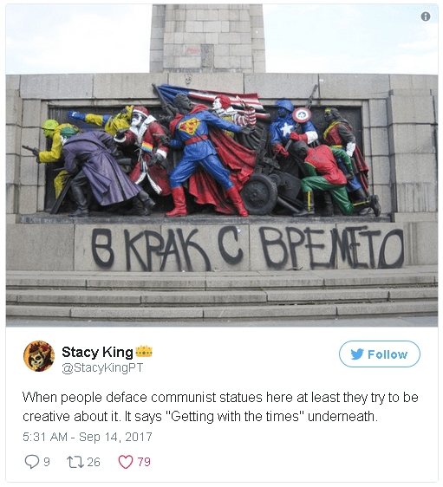Click the Santa Claus painted statue

coord(146,149)
